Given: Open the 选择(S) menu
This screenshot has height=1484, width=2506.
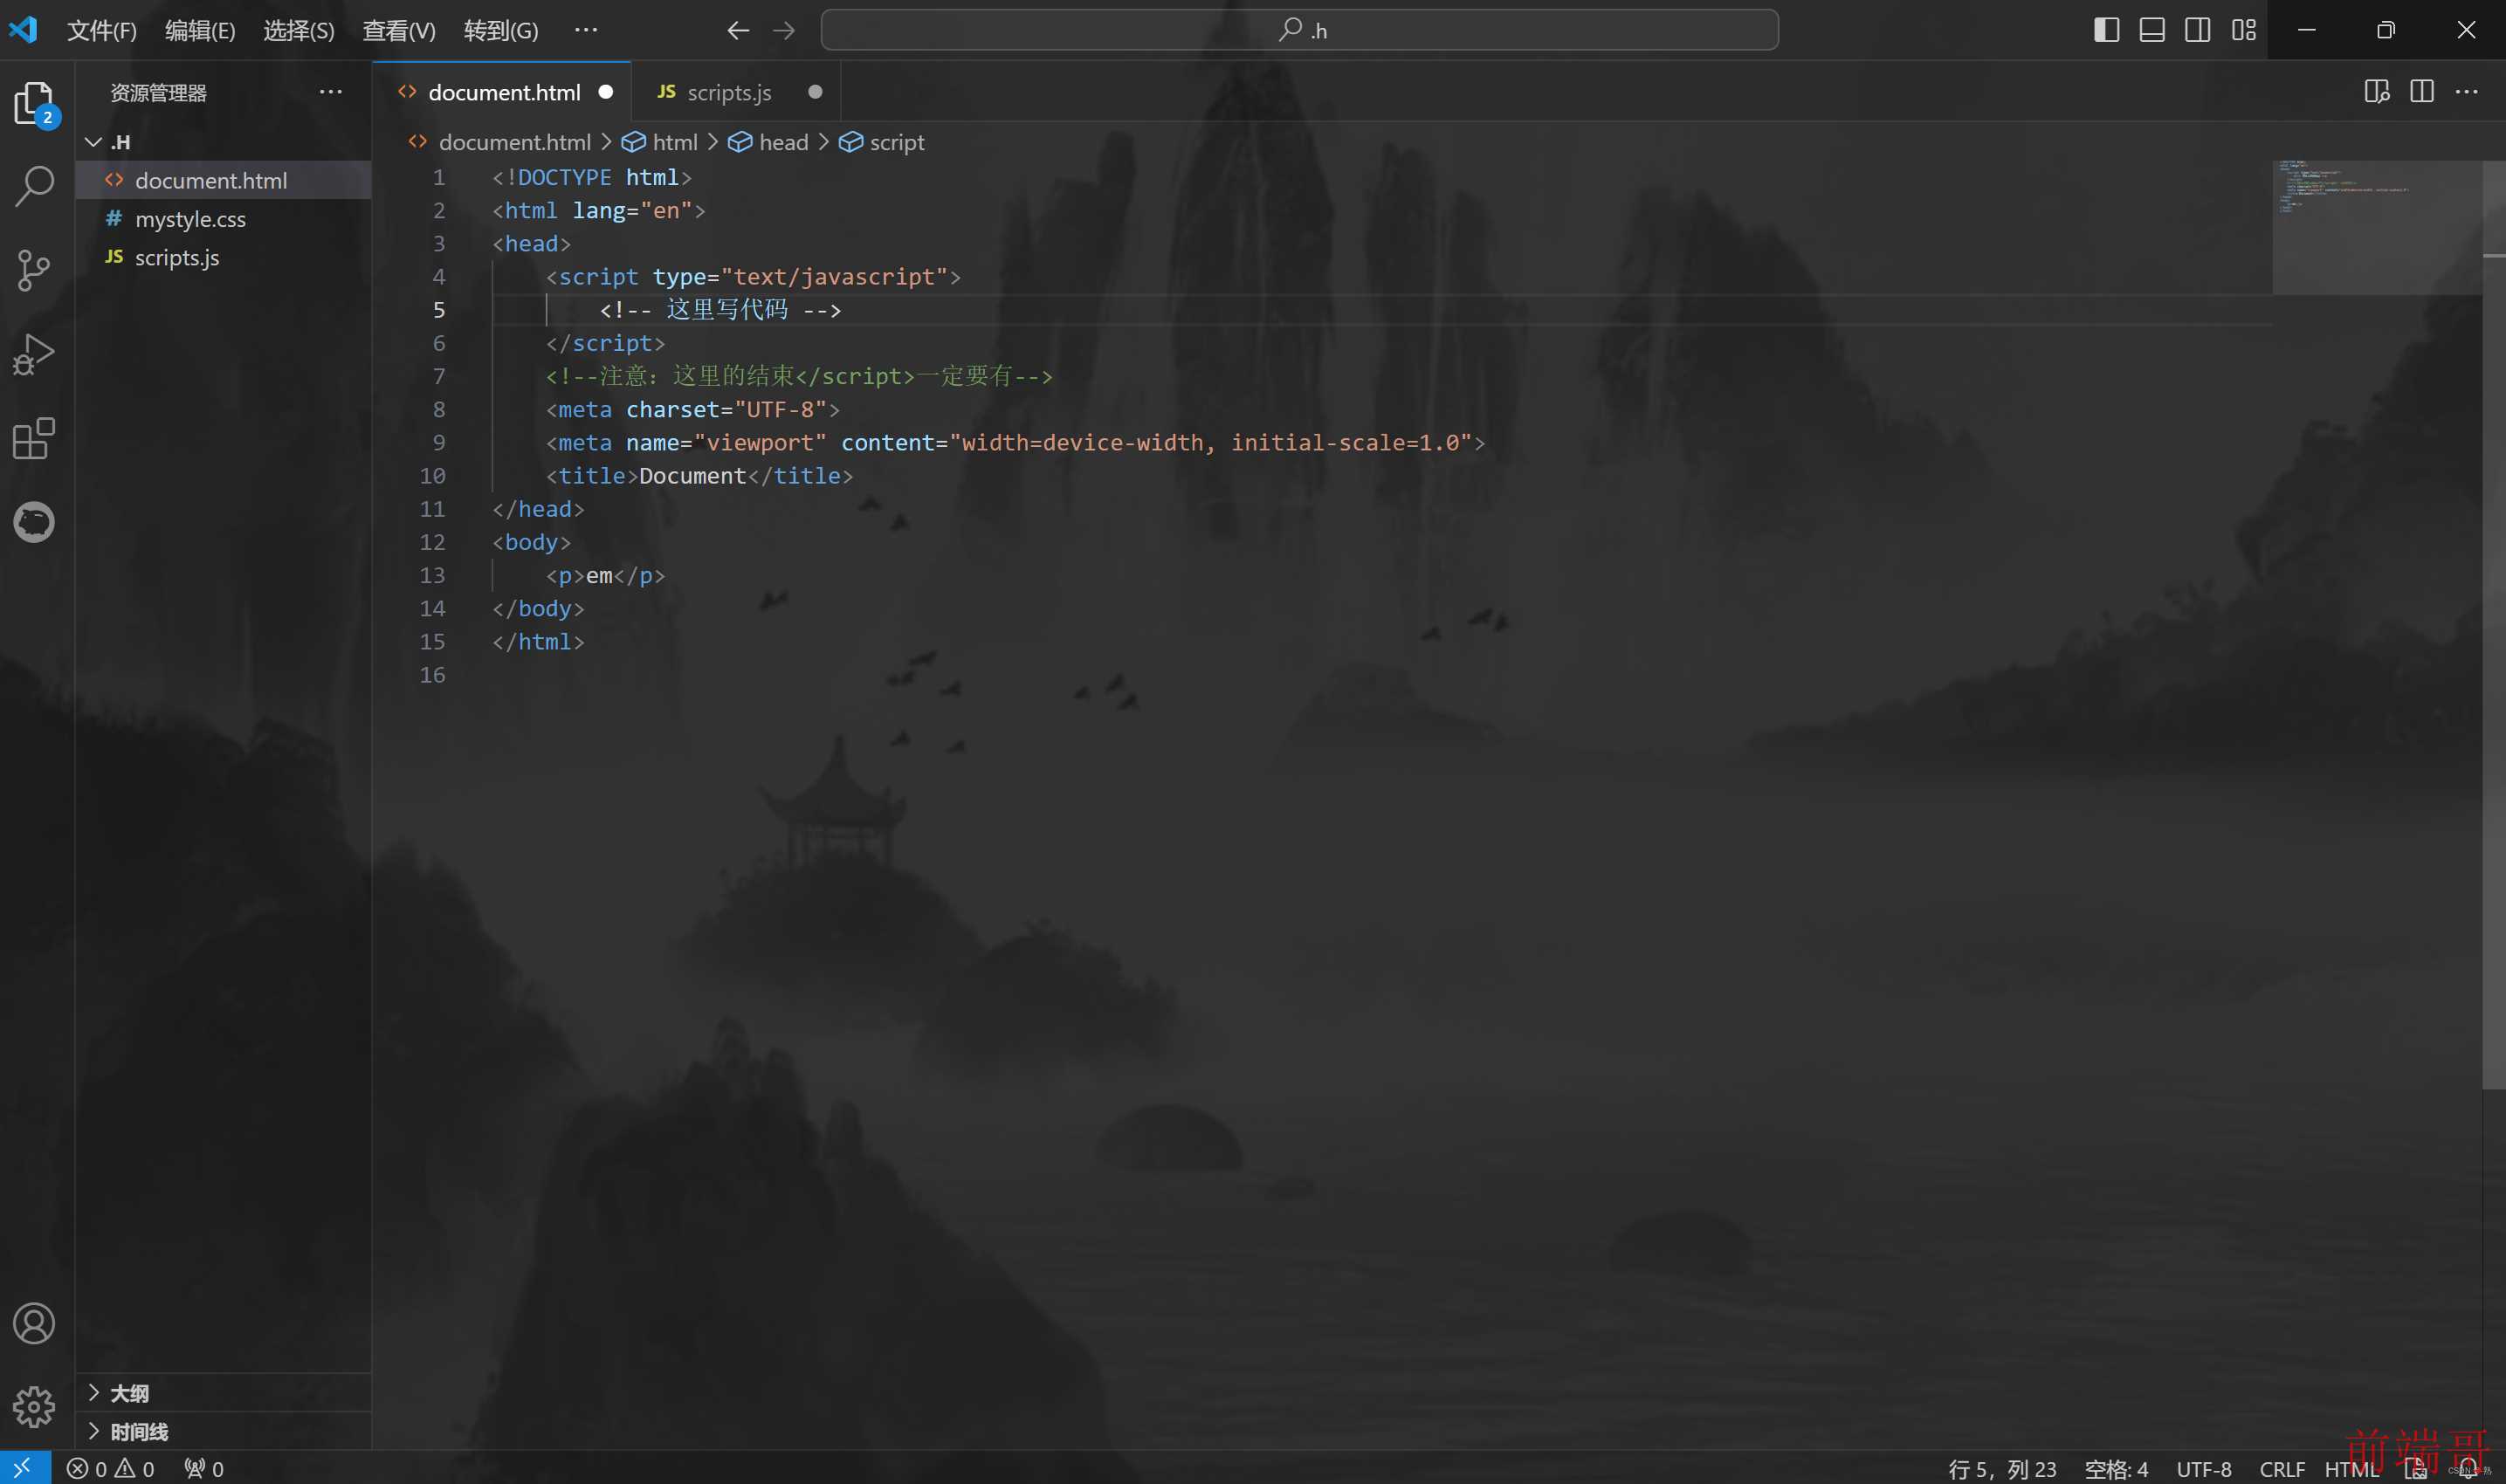Looking at the screenshot, I should [x=299, y=30].
